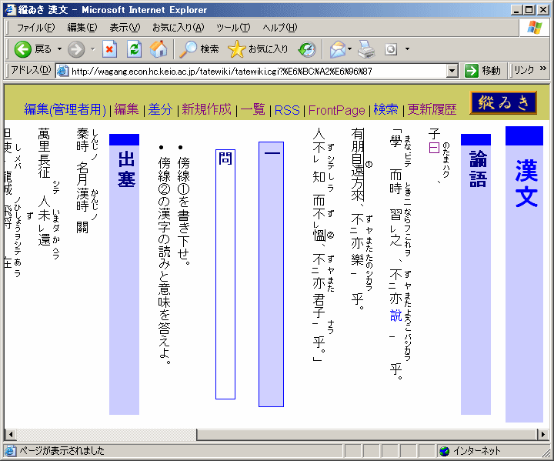This screenshot has width=554, height=461.
Task: Open the Back button history dropdown arrow
Action: pyautogui.click(x=60, y=49)
